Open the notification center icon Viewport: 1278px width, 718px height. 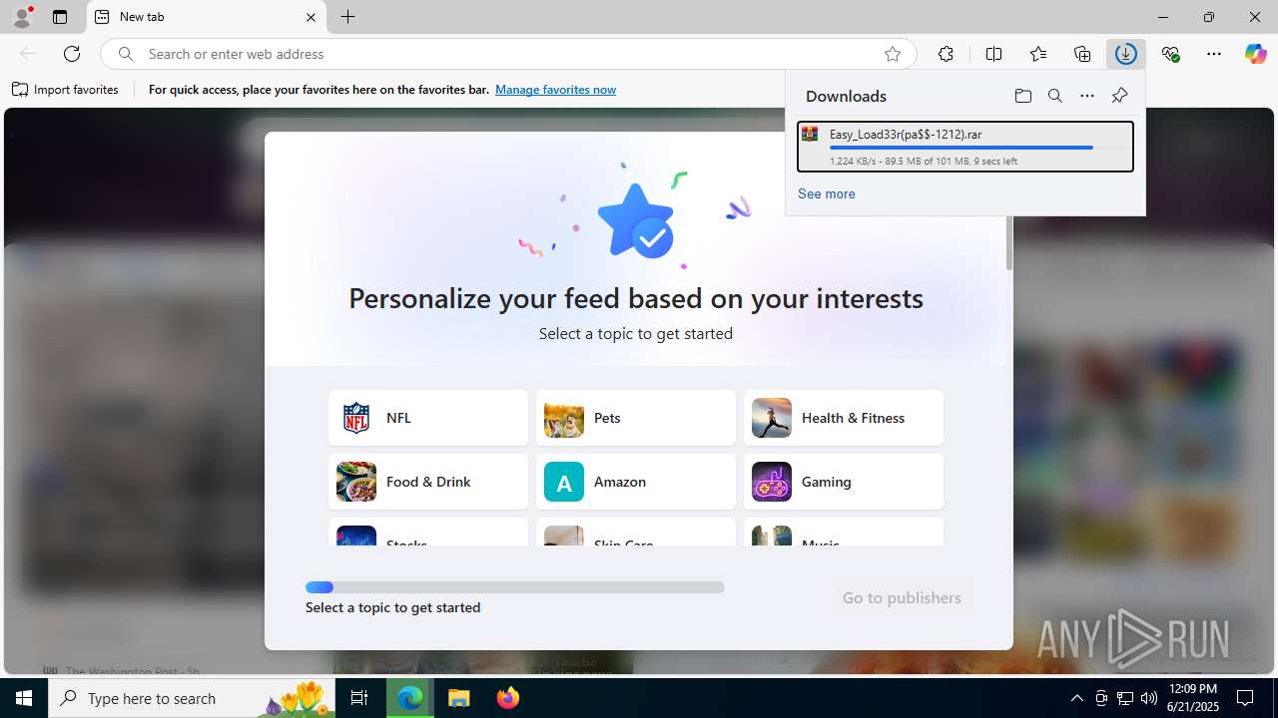tap(1246, 698)
